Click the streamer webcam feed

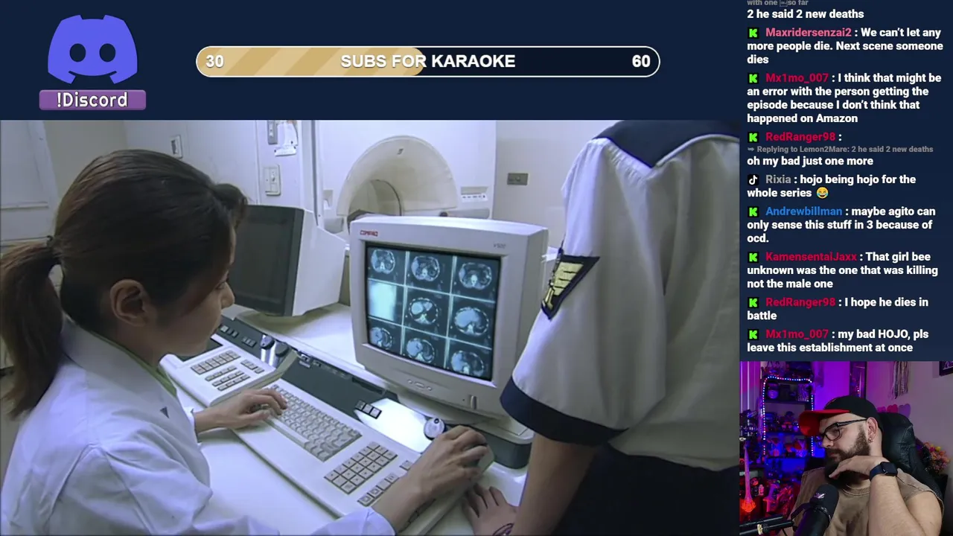click(x=846, y=448)
